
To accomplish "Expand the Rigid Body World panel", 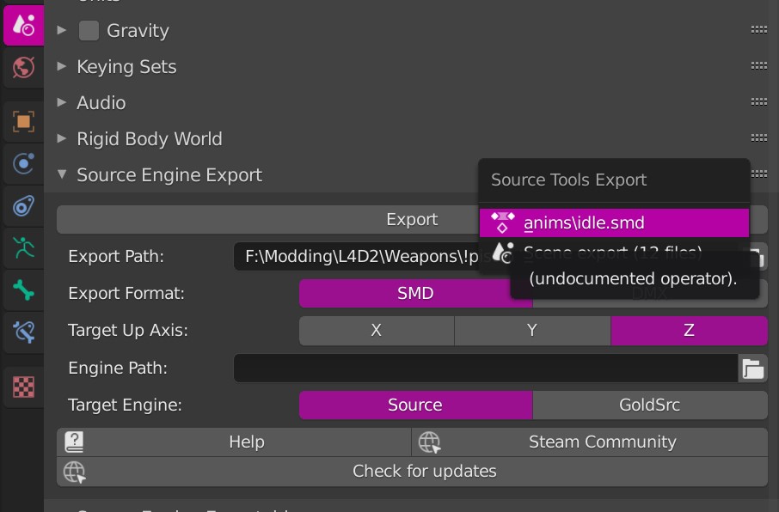I will coord(149,139).
